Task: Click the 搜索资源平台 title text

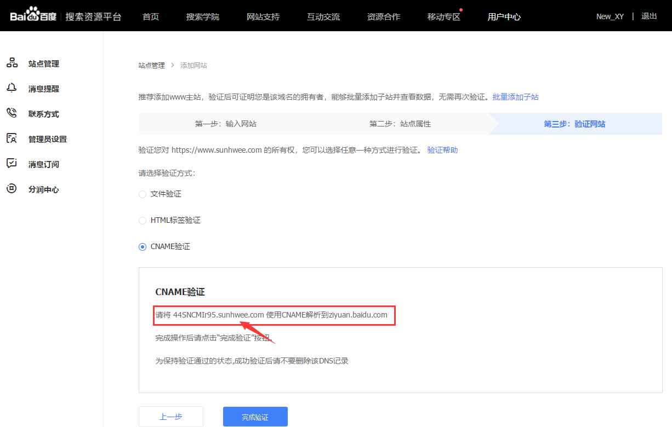Action: click(93, 16)
